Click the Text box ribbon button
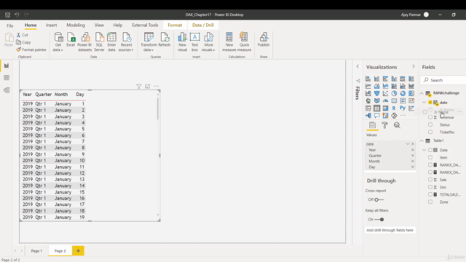 click(194, 42)
